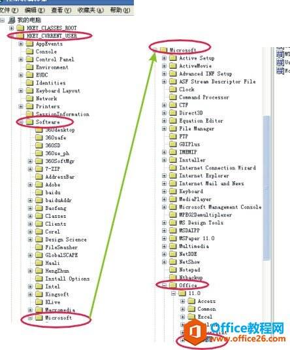Click the Internet Explorer folder icon
The height and width of the screenshot is (350, 290).
(x=173, y=176)
